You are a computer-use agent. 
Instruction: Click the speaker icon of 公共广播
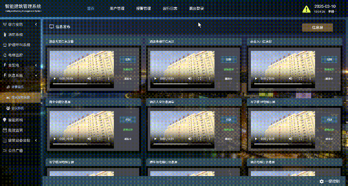(x=5, y=151)
